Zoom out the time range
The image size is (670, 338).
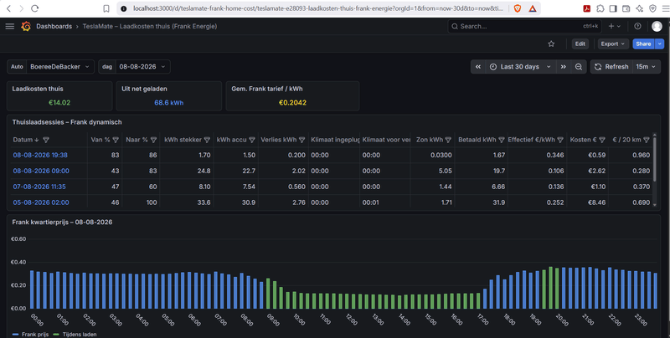pos(579,67)
